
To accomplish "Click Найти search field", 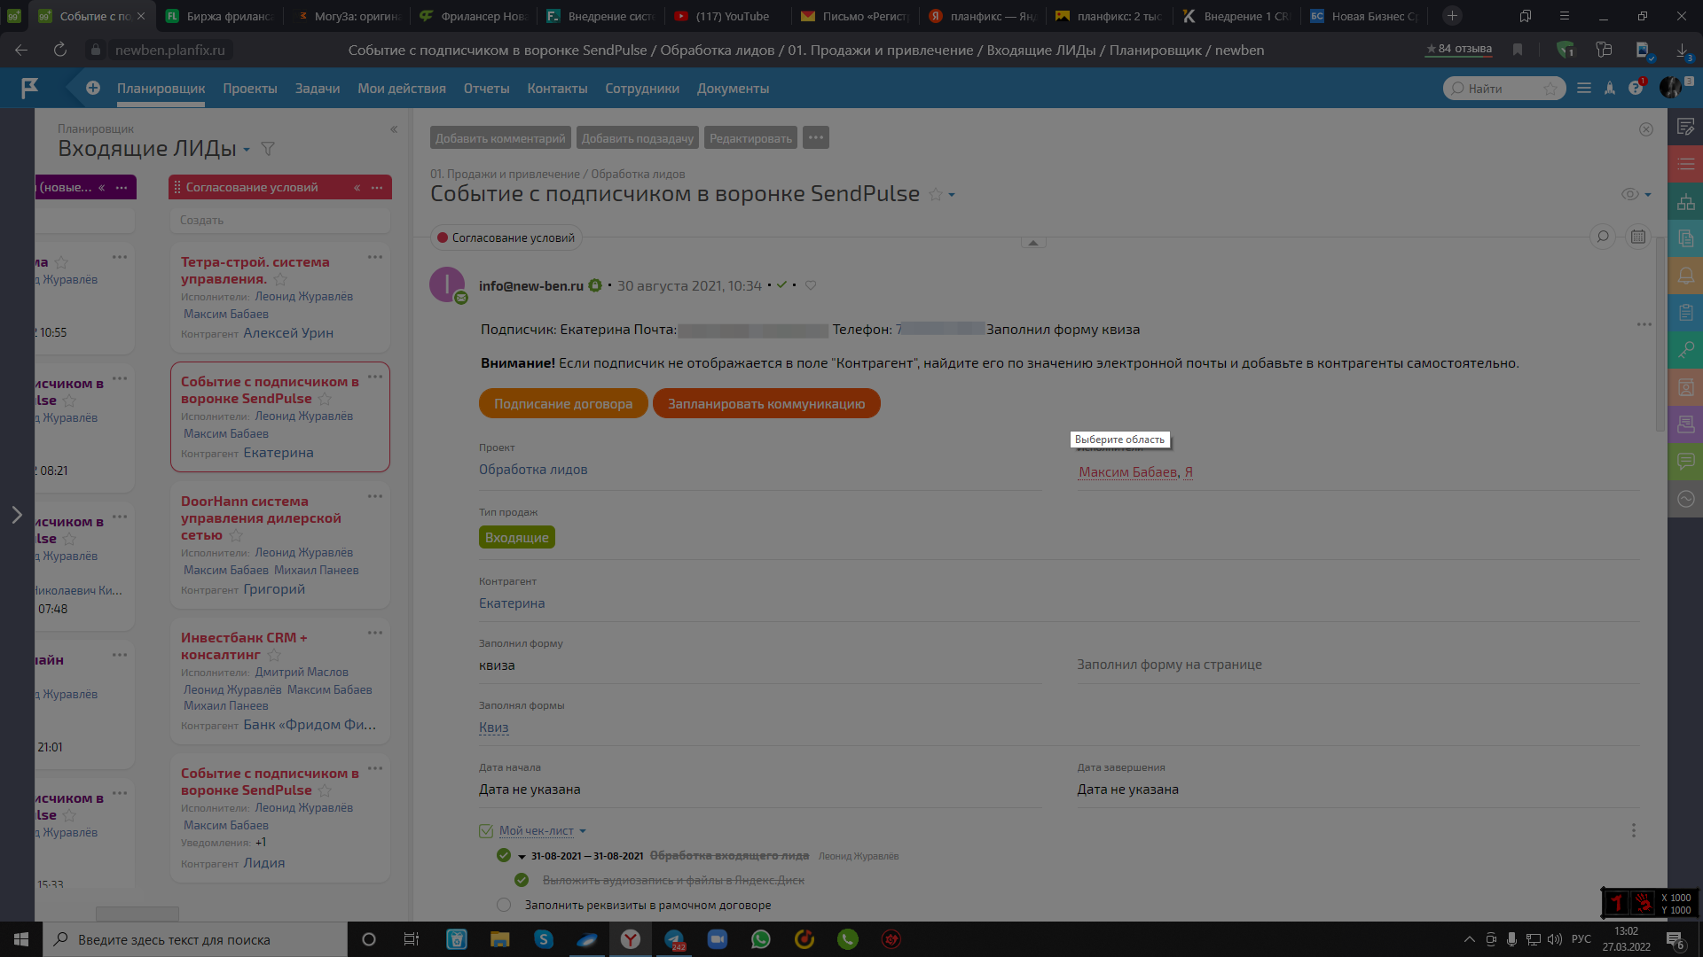I will [1503, 88].
